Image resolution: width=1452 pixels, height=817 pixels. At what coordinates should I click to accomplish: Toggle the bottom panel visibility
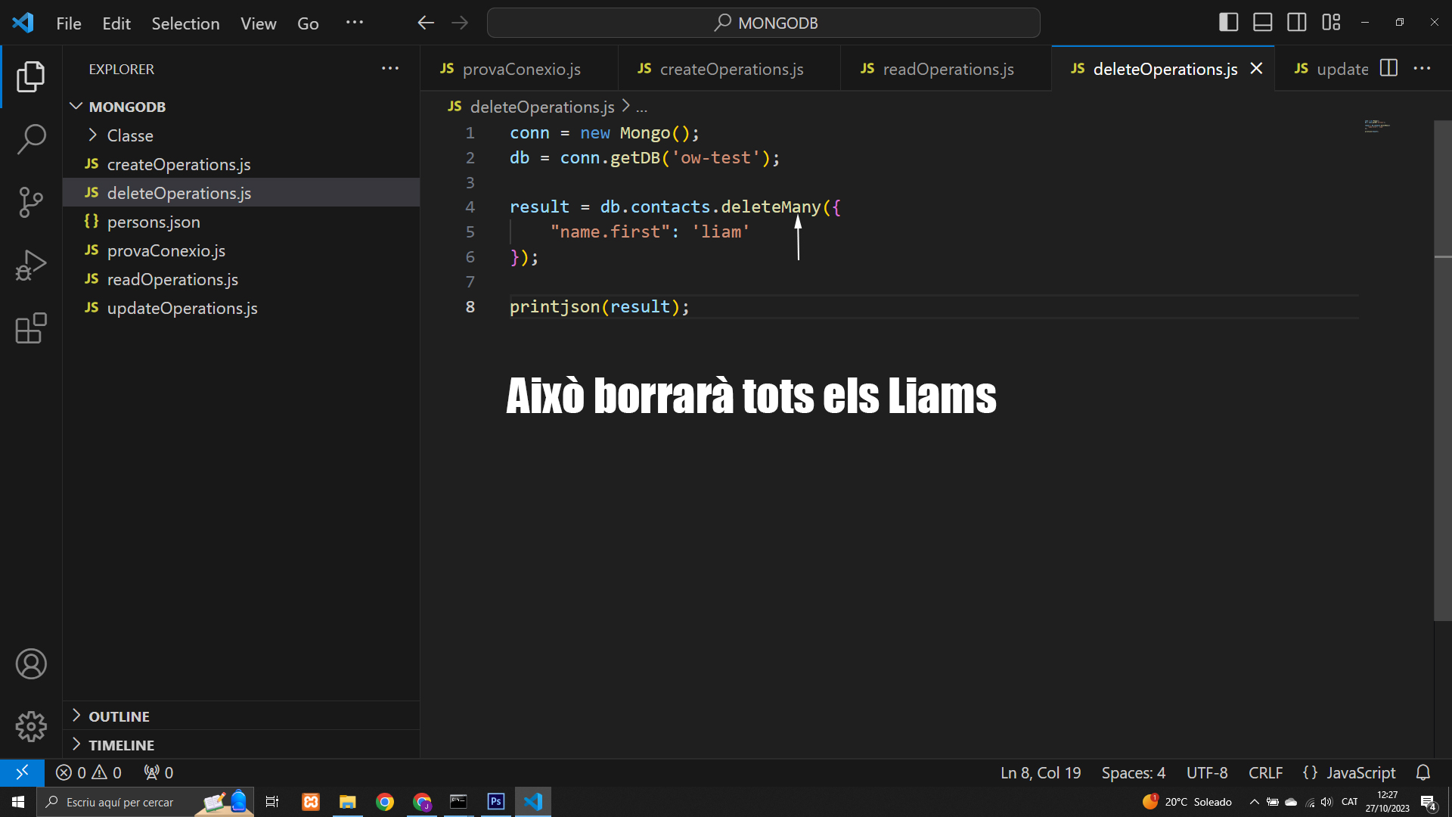click(1263, 23)
